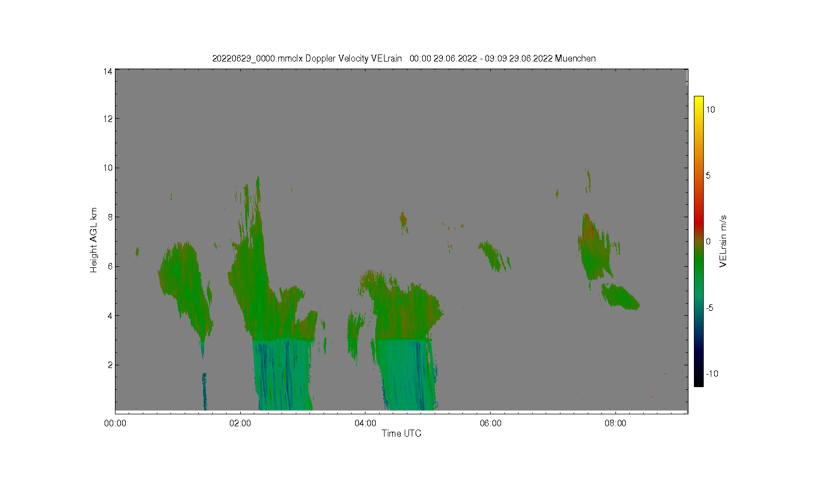Click the yellow top of the velocity colorbar
This screenshot has height=490, width=817.
(699, 101)
